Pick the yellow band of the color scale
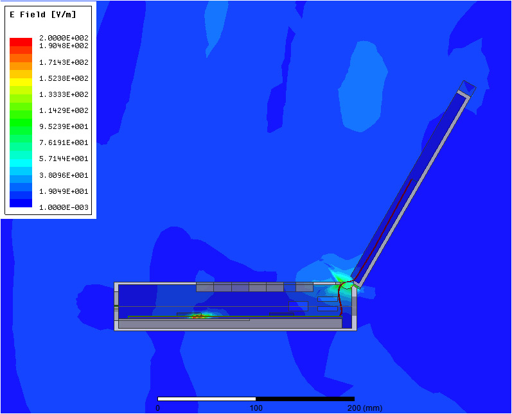The image size is (512, 414). pyautogui.click(x=21, y=82)
